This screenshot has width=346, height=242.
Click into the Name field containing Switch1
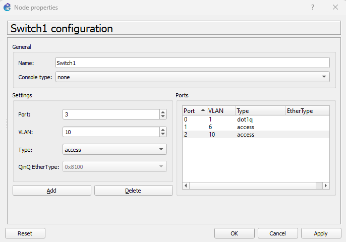(192, 63)
